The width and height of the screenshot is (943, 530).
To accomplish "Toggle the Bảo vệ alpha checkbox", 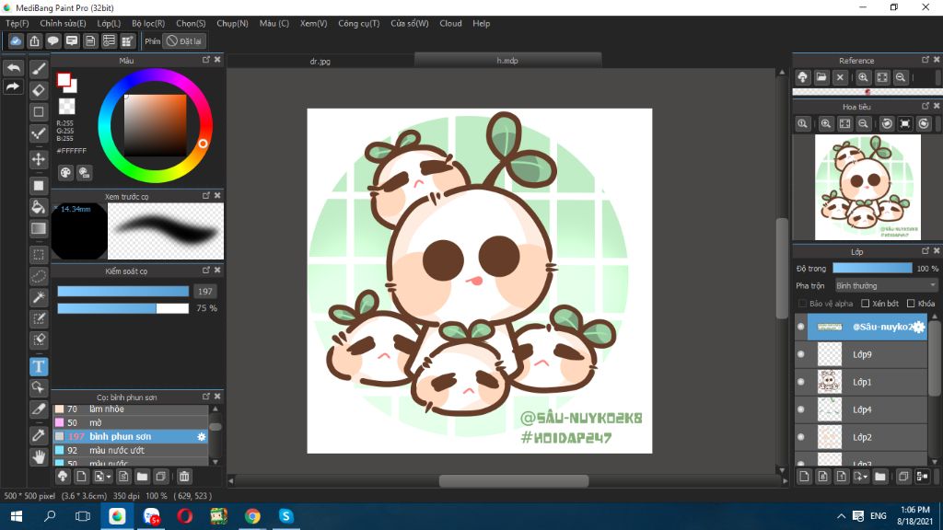I will (x=802, y=304).
